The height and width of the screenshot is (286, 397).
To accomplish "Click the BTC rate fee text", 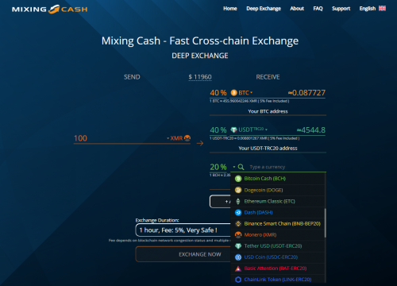I will coord(249,101).
